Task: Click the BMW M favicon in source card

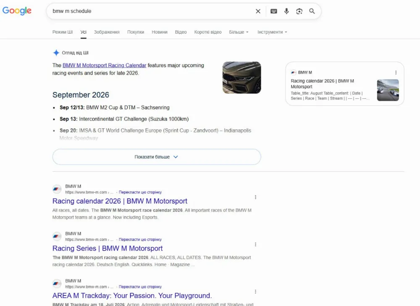Action: click(294, 73)
